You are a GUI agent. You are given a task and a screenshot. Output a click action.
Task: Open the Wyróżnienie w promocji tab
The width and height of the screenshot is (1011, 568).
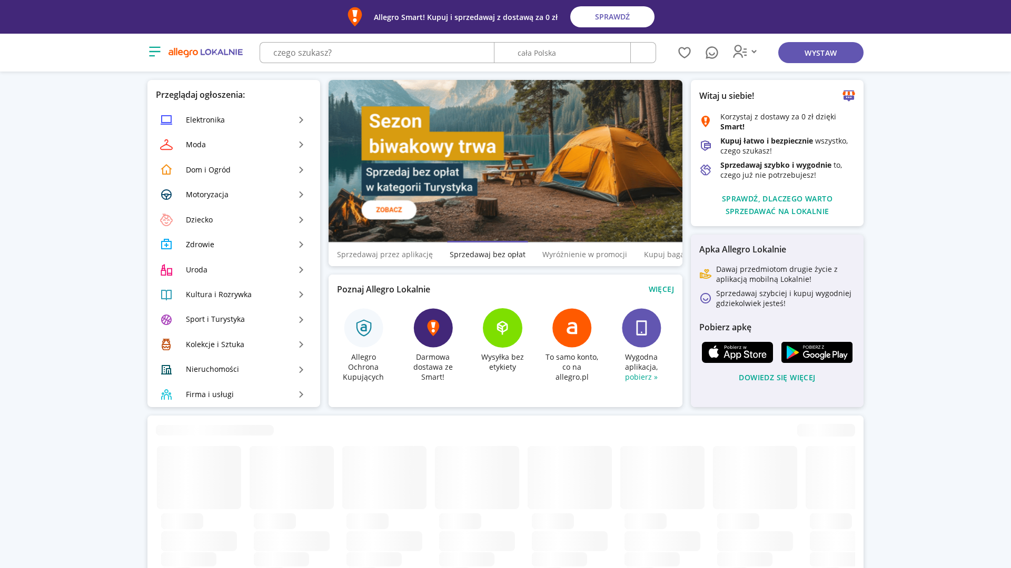tap(584, 255)
